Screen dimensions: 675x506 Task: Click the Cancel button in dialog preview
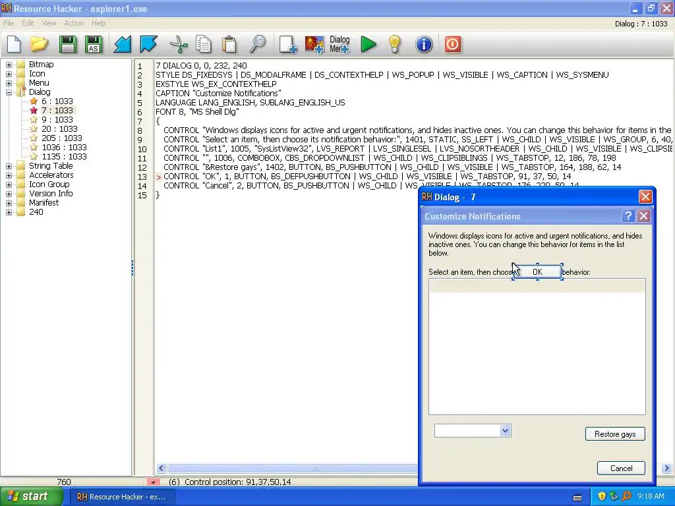[x=621, y=468]
